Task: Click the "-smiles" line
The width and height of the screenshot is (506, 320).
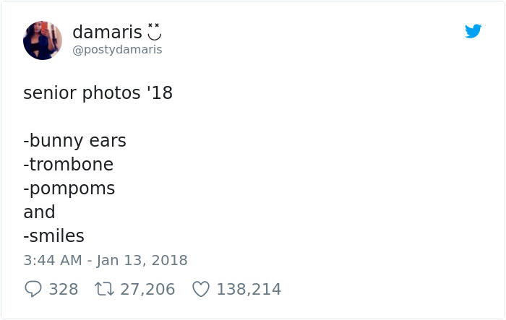Action: 54,235
